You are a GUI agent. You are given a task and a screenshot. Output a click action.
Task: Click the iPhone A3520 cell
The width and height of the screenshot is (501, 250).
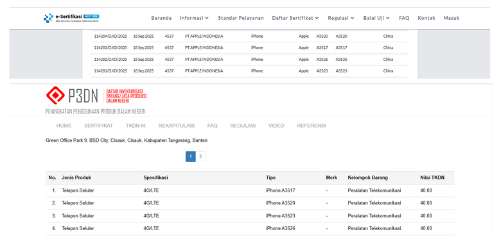coord(281,203)
